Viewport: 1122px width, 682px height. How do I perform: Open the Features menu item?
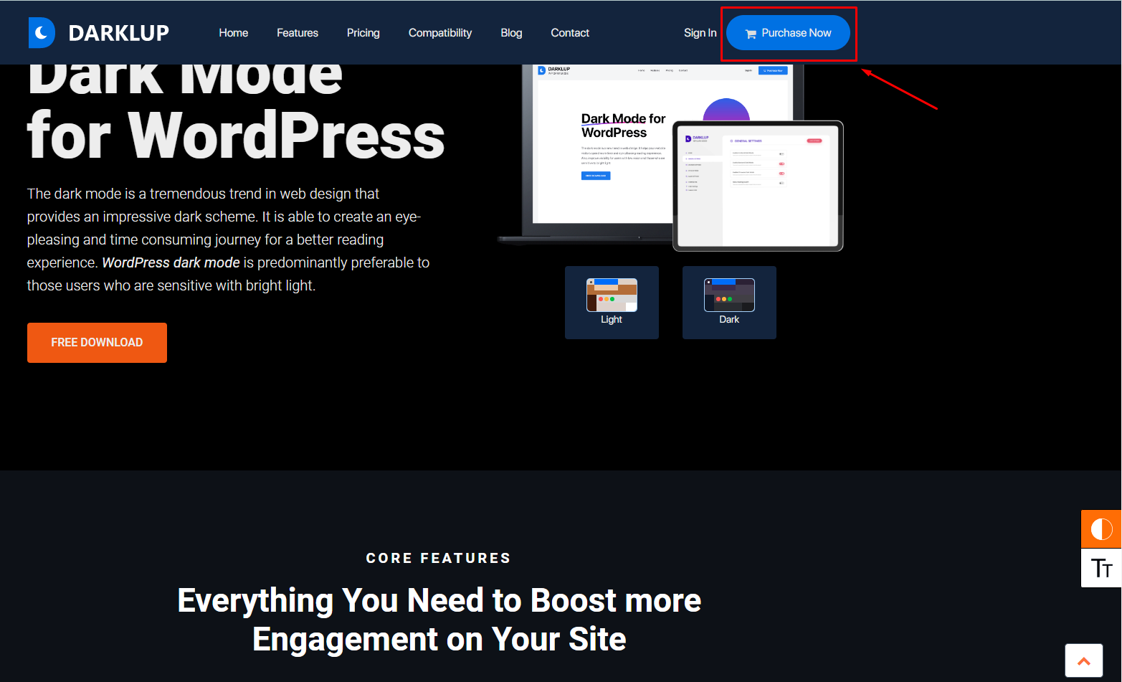click(298, 33)
